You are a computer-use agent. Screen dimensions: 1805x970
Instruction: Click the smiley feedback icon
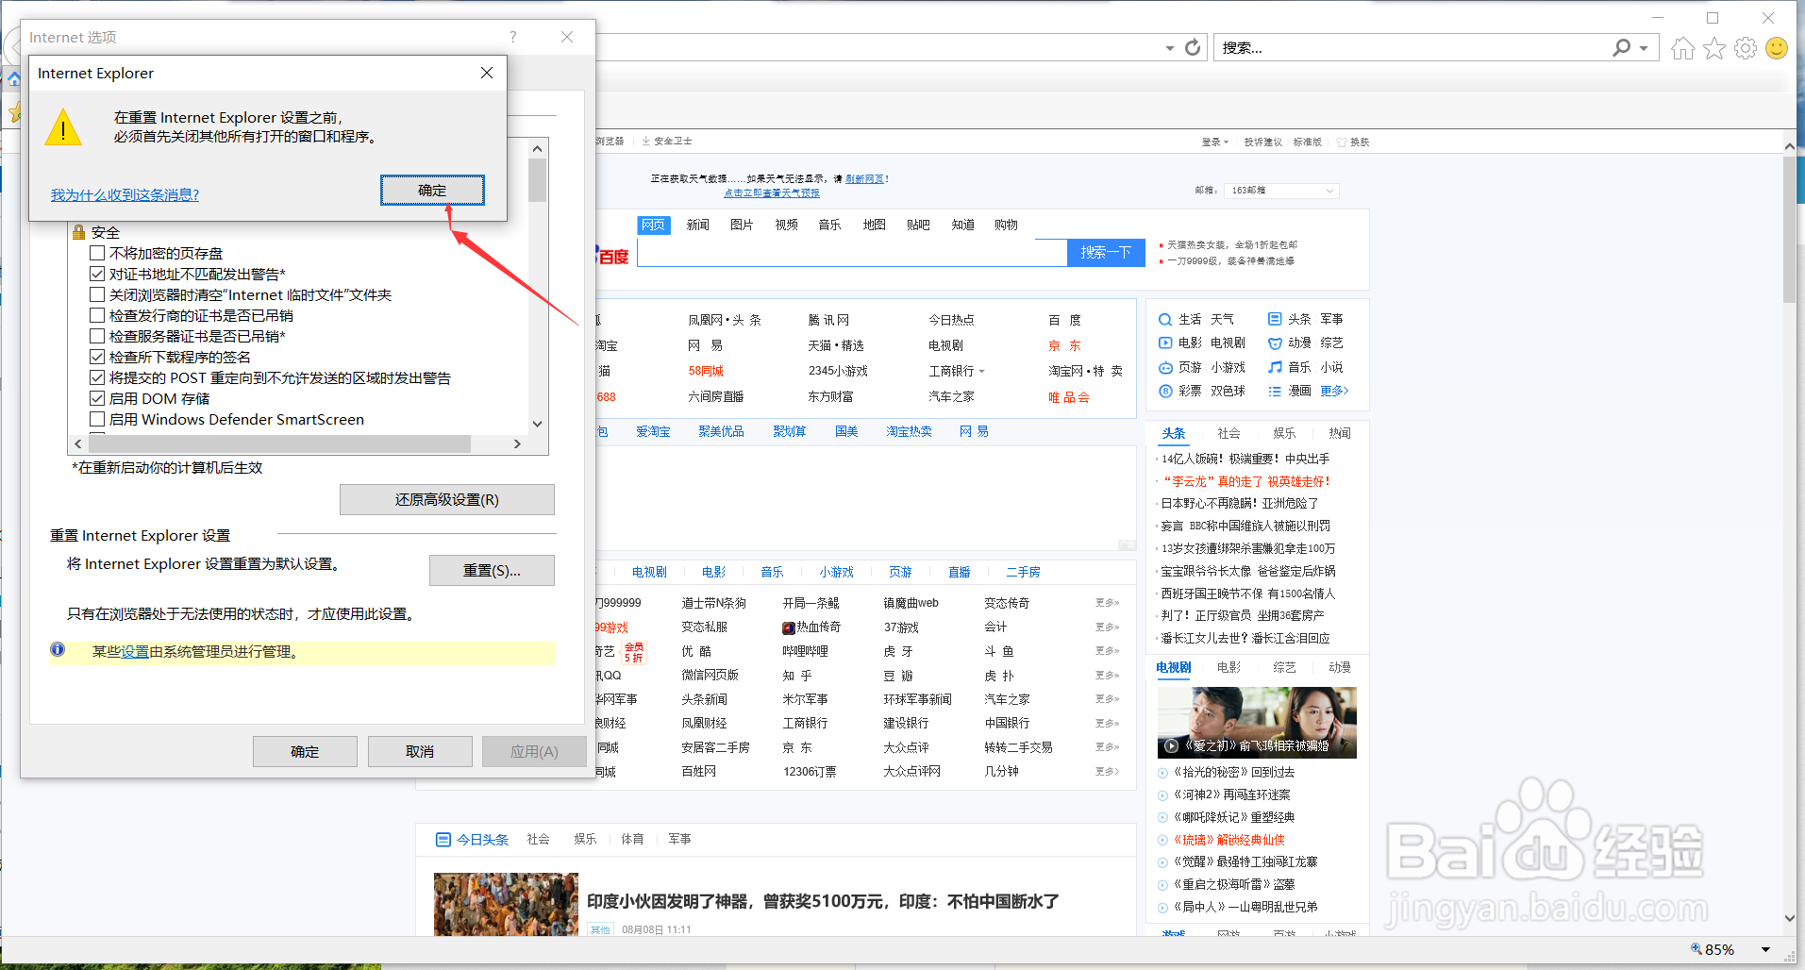click(1777, 48)
